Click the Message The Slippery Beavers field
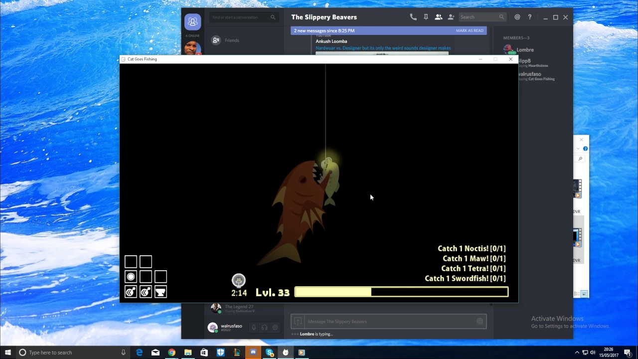The image size is (638, 359). point(389,322)
